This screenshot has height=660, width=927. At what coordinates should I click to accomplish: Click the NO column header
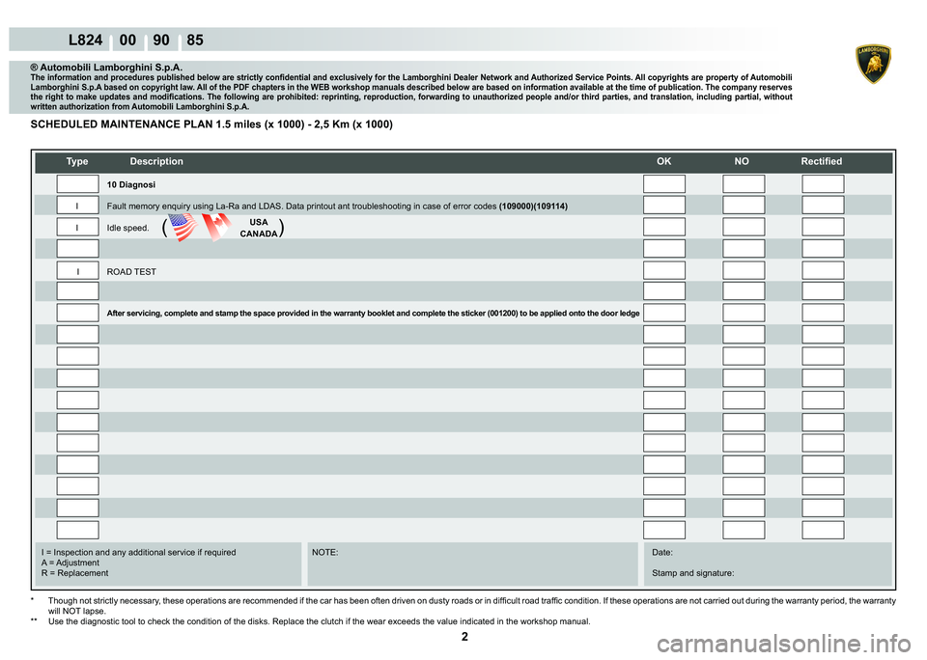click(742, 161)
